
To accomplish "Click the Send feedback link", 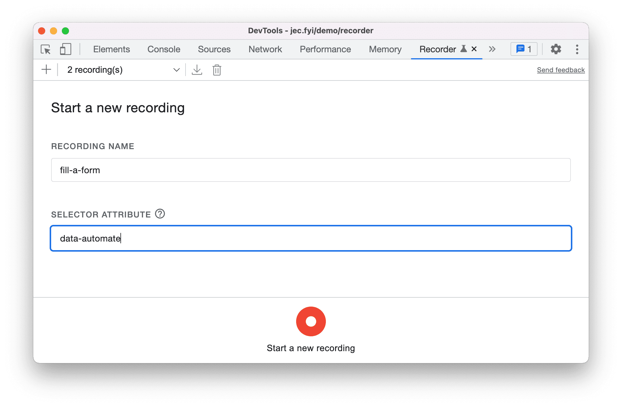I will pos(560,70).
